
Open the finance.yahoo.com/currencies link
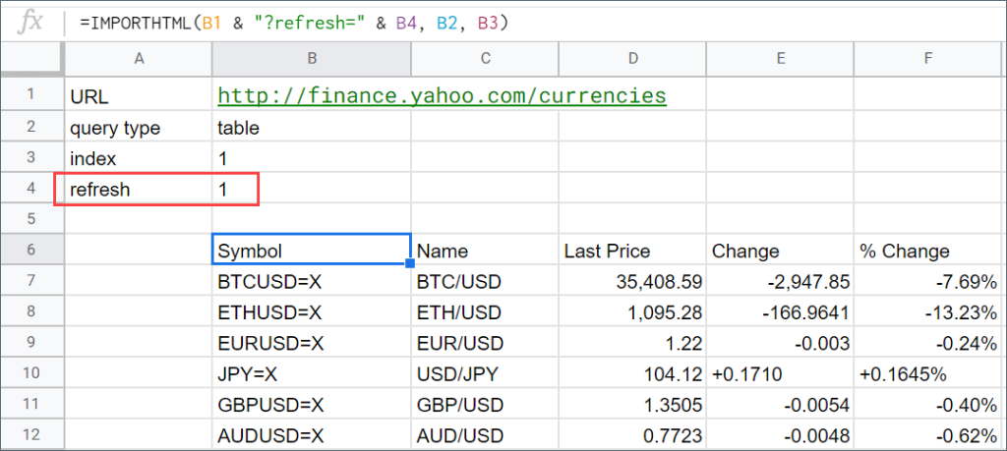pyautogui.click(x=442, y=96)
